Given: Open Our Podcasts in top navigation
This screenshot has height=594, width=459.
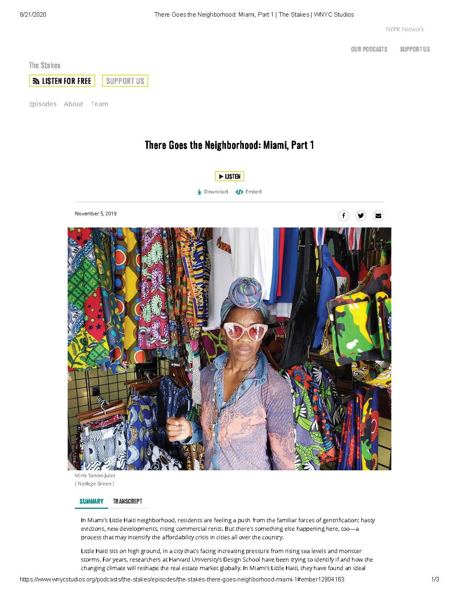Looking at the screenshot, I should click(369, 49).
